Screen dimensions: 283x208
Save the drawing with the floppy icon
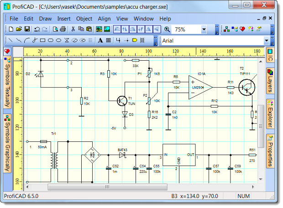[x=27, y=29]
